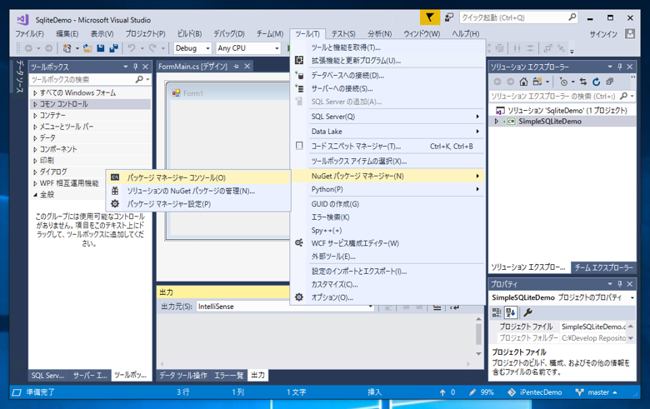
Task: Open Any CPU platform dropdown
Action: point(277,48)
